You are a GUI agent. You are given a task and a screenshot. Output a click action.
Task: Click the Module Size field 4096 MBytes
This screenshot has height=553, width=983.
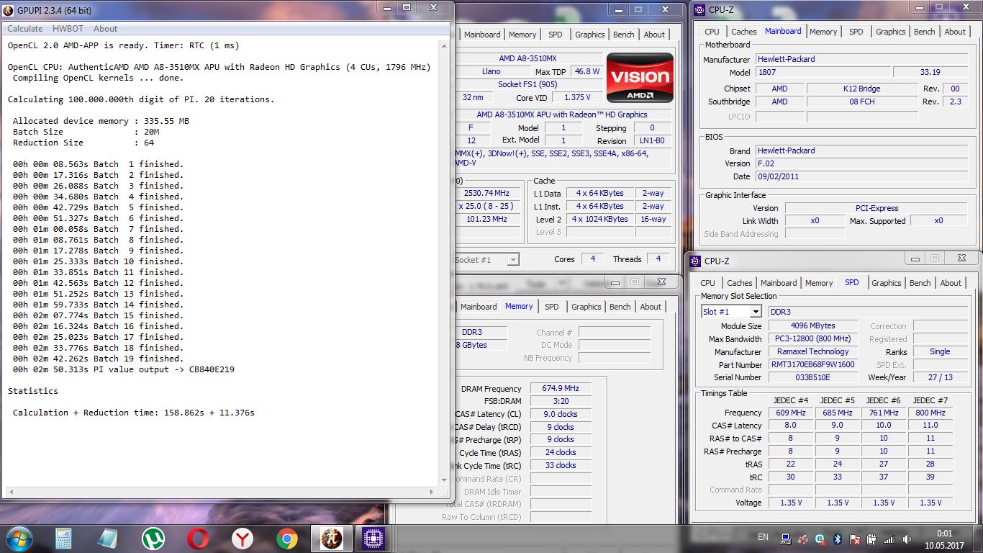point(812,326)
